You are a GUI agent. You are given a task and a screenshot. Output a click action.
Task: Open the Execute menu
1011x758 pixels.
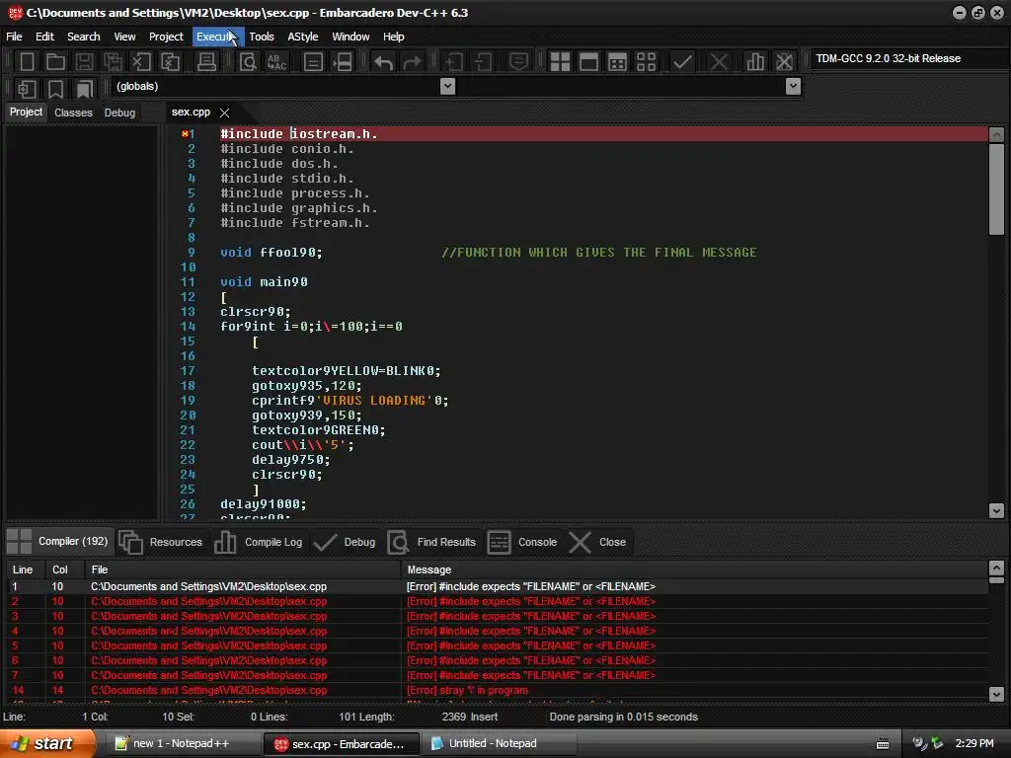pyautogui.click(x=214, y=37)
